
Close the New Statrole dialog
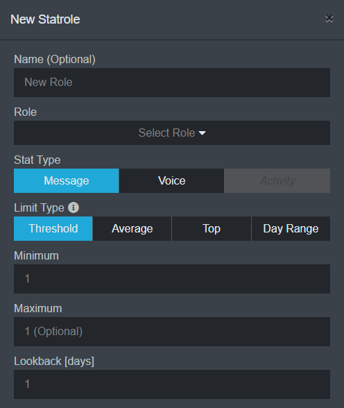click(x=329, y=19)
